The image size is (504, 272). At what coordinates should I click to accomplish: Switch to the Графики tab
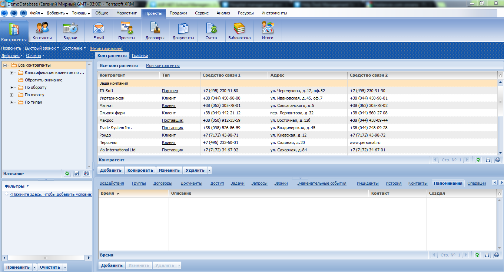point(140,55)
